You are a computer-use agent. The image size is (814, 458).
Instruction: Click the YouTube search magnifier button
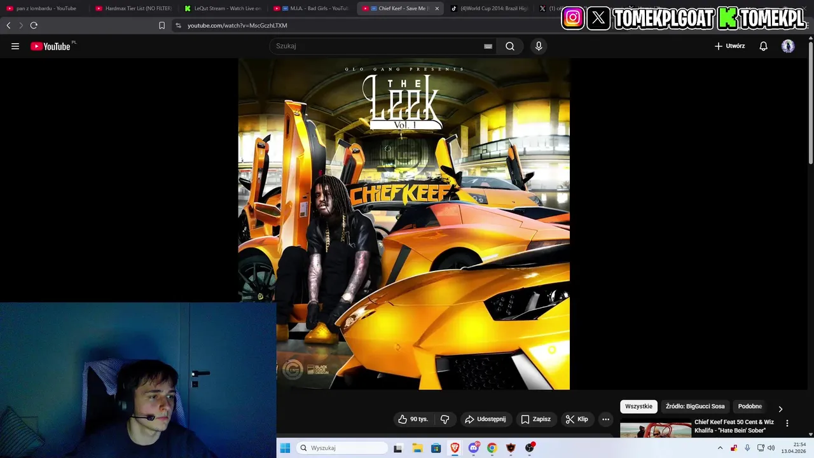point(510,46)
